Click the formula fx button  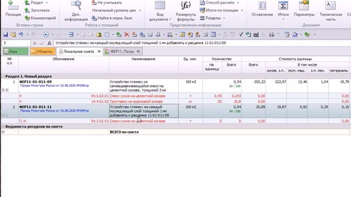(x=49, y=43)
